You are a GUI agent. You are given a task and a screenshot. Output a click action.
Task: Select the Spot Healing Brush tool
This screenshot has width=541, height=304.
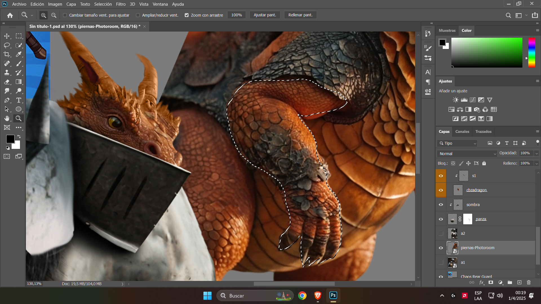(x=7, y=64)
